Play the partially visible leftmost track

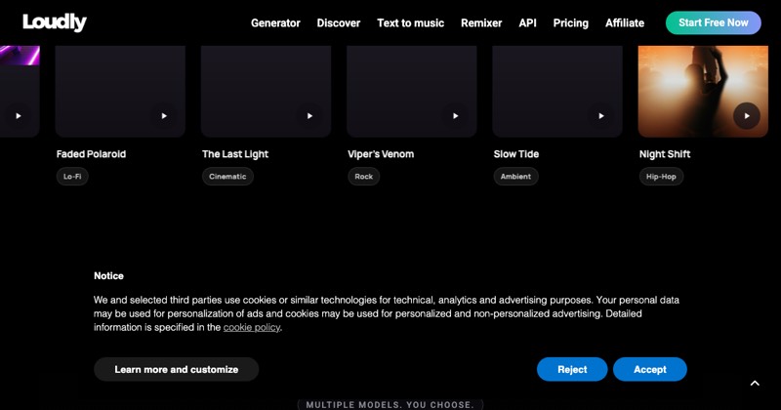tap(19, 115)
